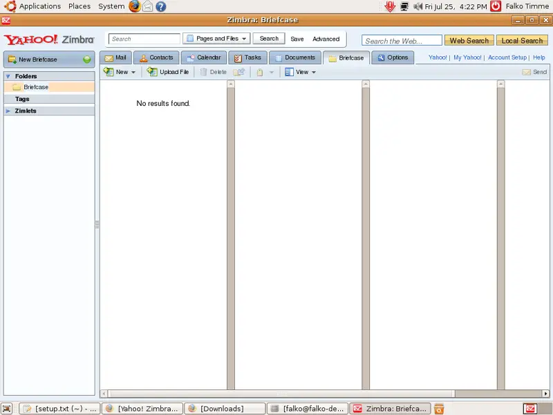Focus the Zimbra Search input field
The image size is (553, 415).
pyautogui.click(x=144, y=39)
